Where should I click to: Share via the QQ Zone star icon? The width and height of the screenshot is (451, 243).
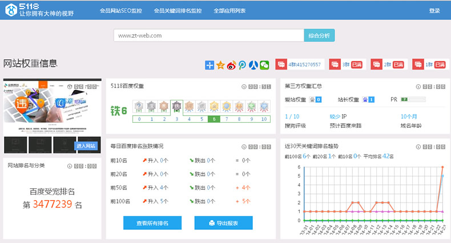click(x=220, y=65)
